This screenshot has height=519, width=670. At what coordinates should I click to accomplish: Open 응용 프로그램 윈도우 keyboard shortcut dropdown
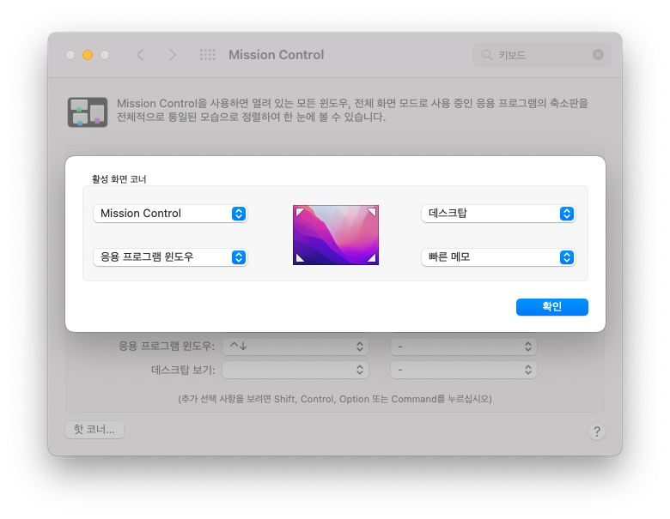point(295,347)
